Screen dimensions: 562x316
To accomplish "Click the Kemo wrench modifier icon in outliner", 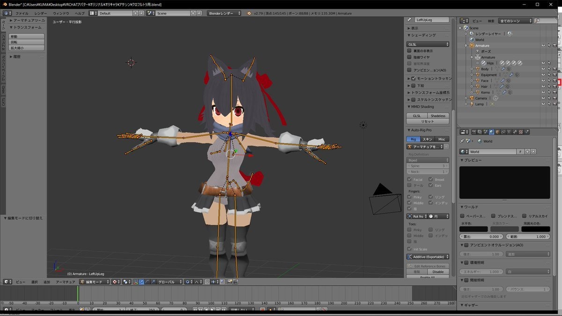I will click(504, 92).
